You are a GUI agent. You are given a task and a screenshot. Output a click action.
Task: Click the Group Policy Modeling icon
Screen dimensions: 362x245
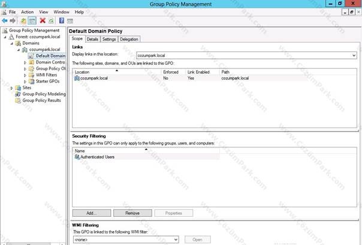point(18,94)
